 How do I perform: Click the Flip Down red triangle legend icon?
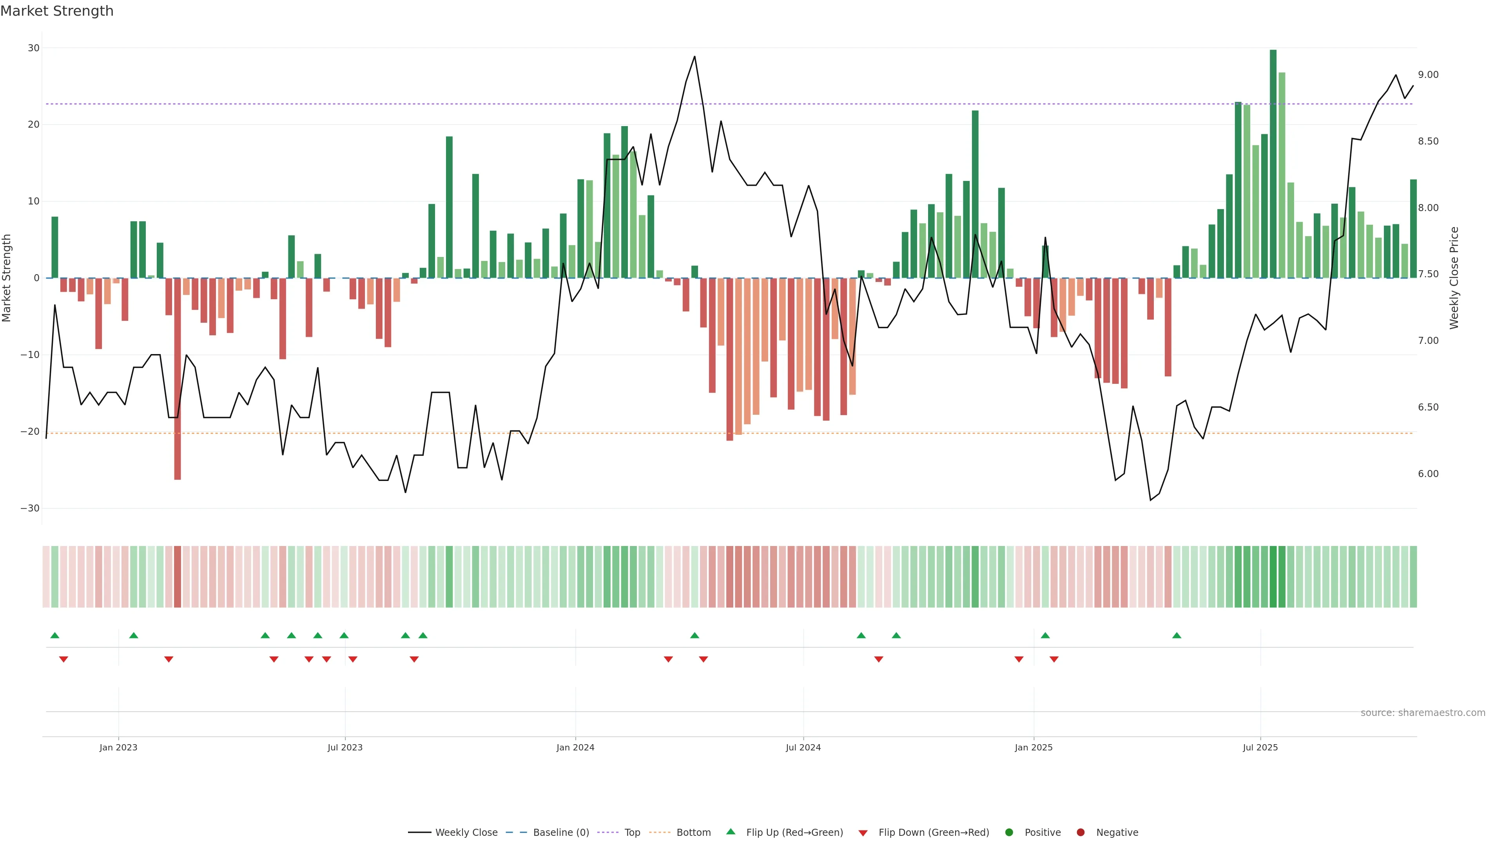pos(863,833)
